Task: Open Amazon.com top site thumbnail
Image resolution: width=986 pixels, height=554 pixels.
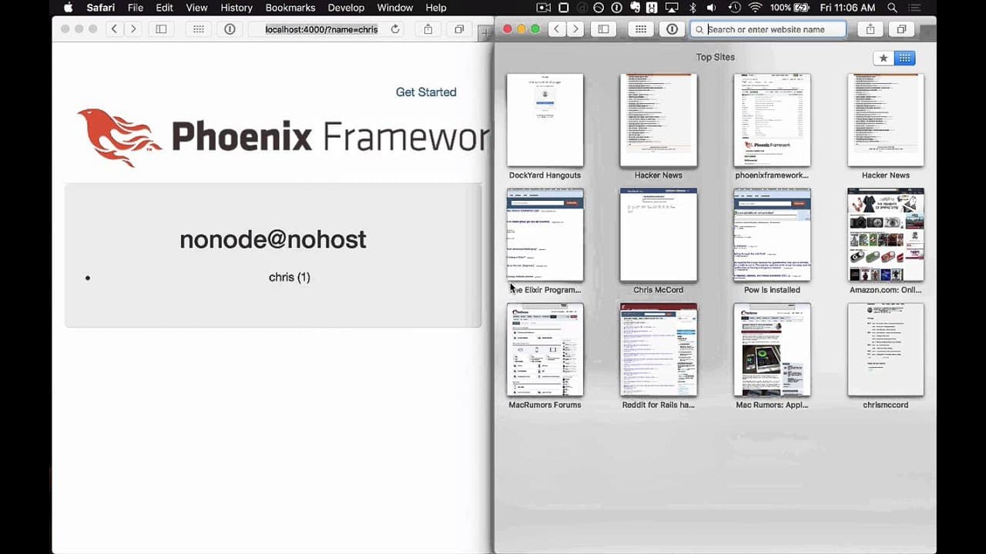Action: click(886, 235)
